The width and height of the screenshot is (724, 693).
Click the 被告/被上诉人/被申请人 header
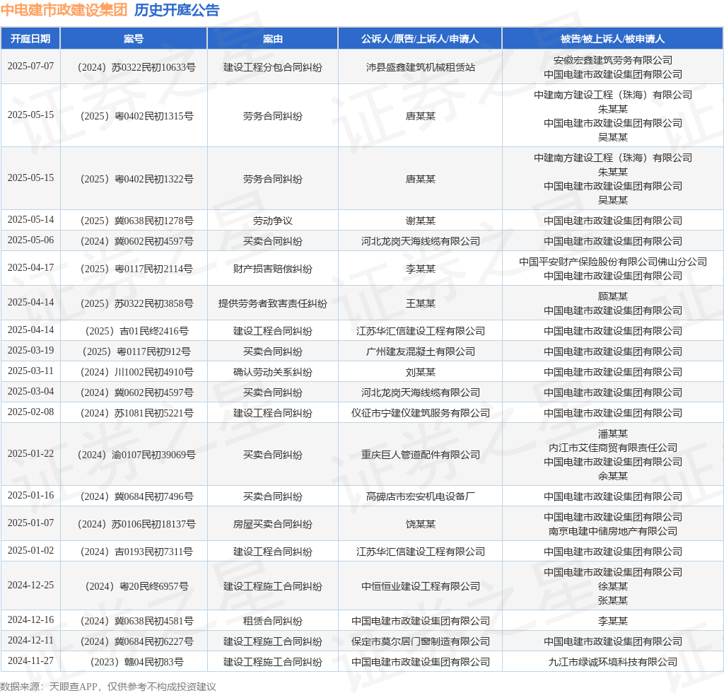[x=612, y=39]
